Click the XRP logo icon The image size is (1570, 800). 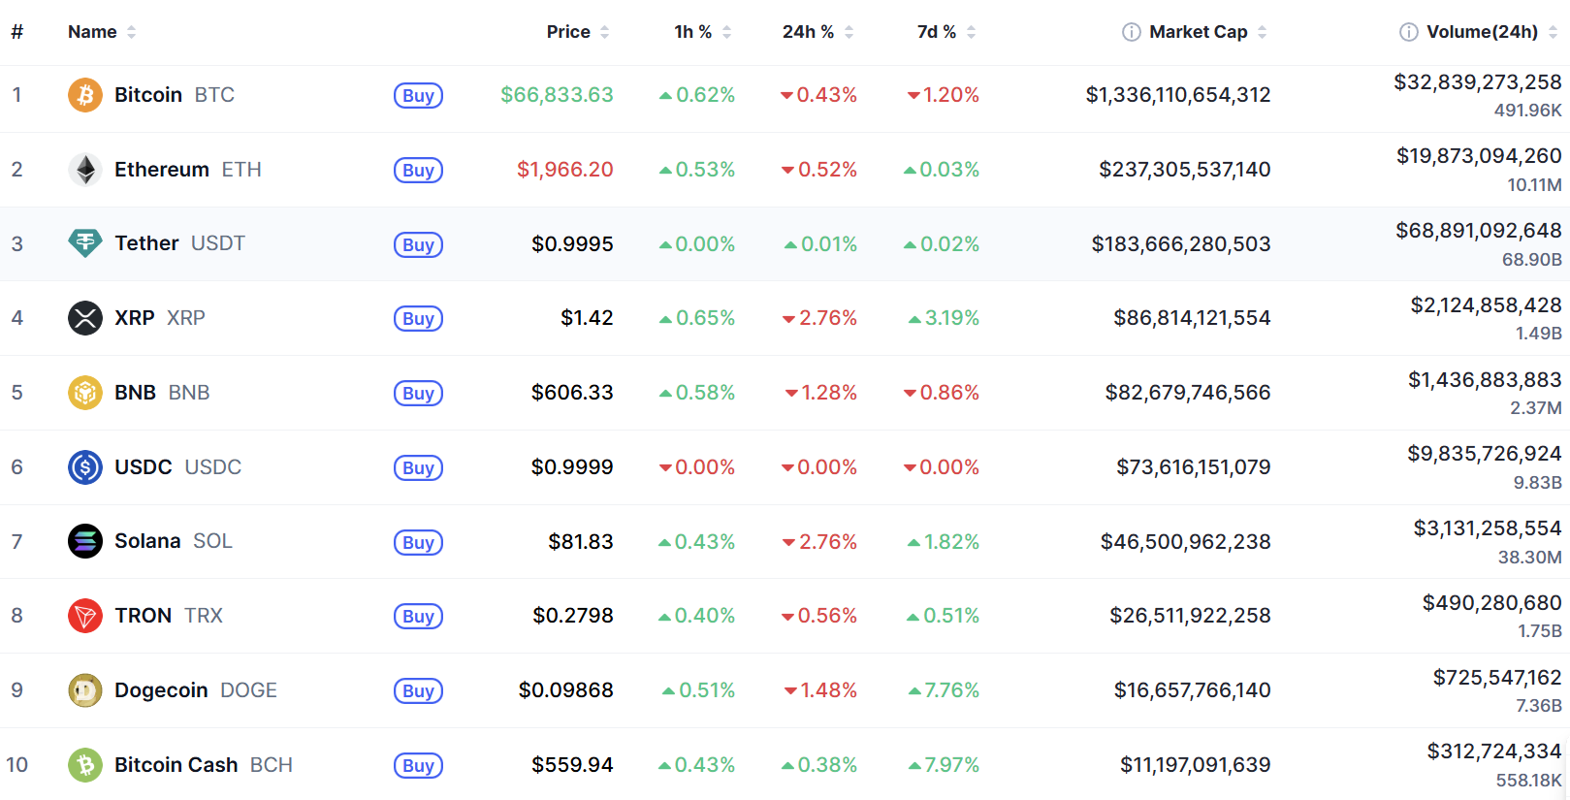click(85, 318)
